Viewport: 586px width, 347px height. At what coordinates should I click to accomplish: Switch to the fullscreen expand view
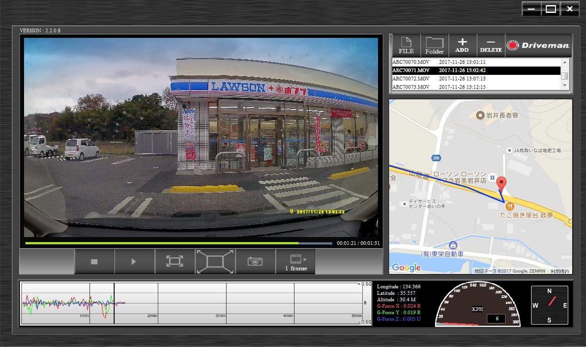click(215, 262)
